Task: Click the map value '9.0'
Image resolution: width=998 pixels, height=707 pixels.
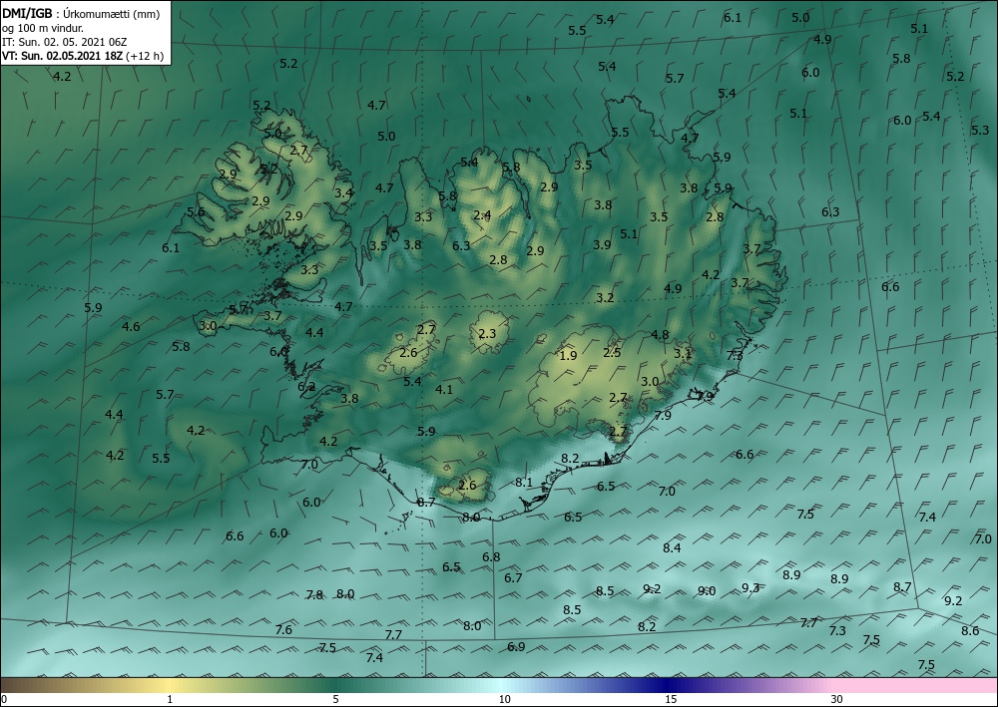Action: [707, 590]
